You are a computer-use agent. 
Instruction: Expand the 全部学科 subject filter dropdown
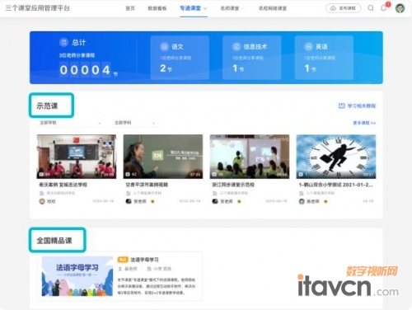[x=134, y=123]
